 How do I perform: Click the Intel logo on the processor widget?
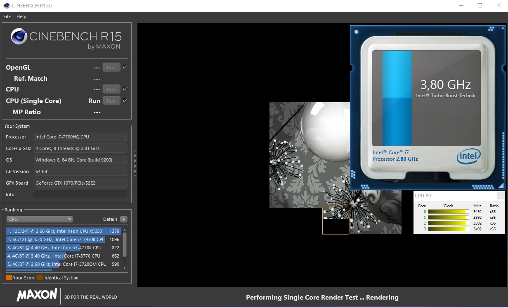pyautogui.click(x=468, y=156)
